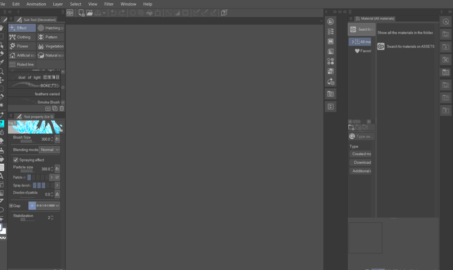
Task: Click the Fill icon in the command bar
Action: tap(150, 13)
